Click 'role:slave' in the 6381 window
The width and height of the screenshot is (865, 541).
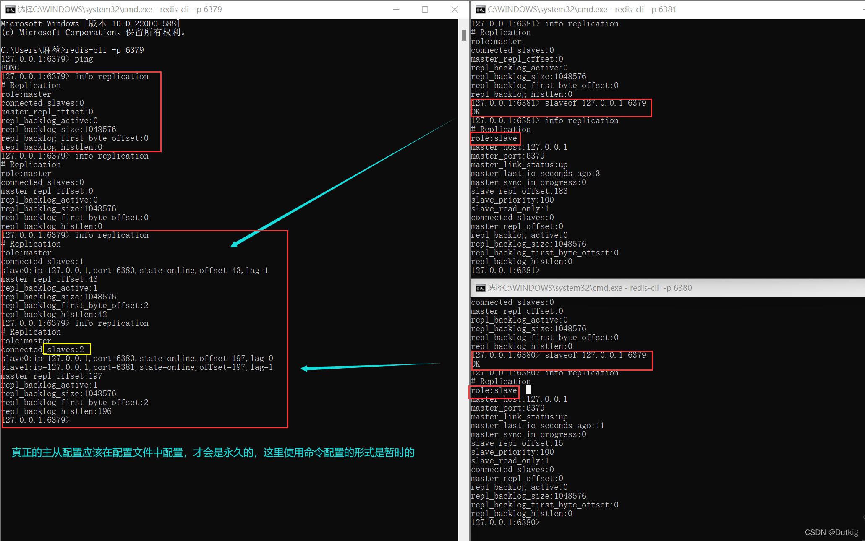click(x=494, y=138)
